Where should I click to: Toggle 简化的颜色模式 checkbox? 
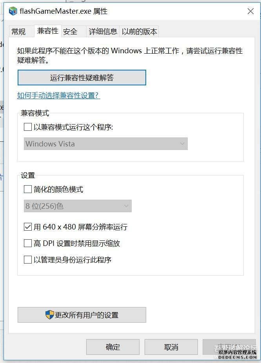tap(28, 189)
